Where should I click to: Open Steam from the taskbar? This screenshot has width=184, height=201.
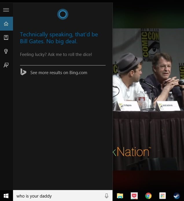(x=176, y=196)
